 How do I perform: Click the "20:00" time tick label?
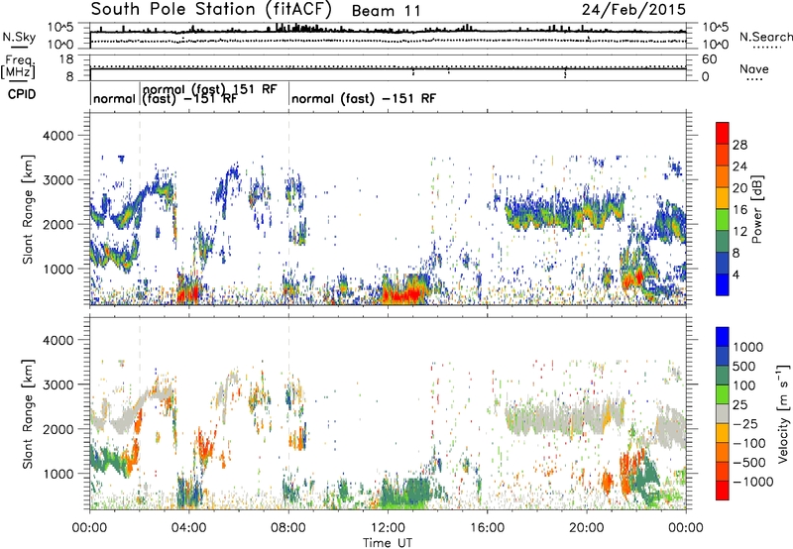click(587, 528)
